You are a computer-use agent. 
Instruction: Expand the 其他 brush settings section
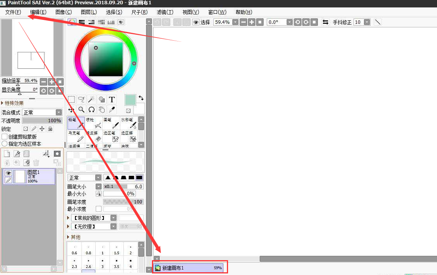tap(74, 237)
